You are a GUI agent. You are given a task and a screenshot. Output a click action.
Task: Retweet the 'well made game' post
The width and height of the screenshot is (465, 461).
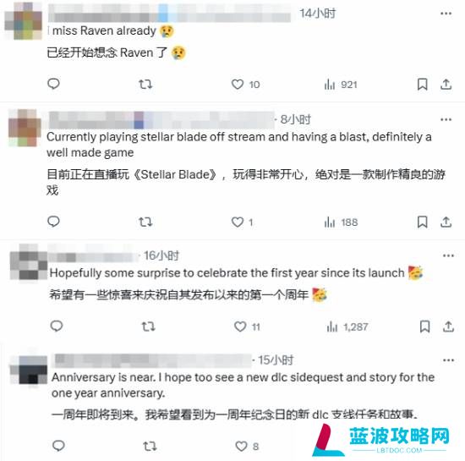point(145,222)
